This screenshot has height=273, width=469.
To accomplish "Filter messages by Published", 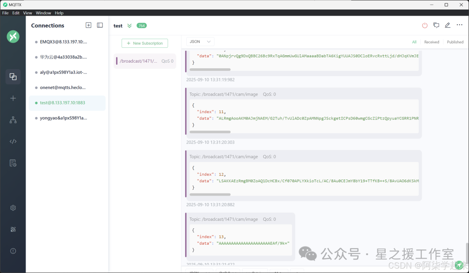I will (455, 42).
